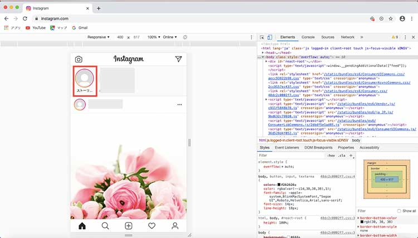Expand border-bottom-color computed property
Screen dimensions: 418x238
[358, 218]
